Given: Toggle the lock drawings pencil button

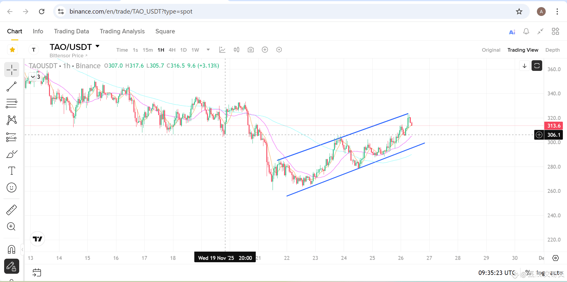Looking at the screenshot, I should click(12, 266).
